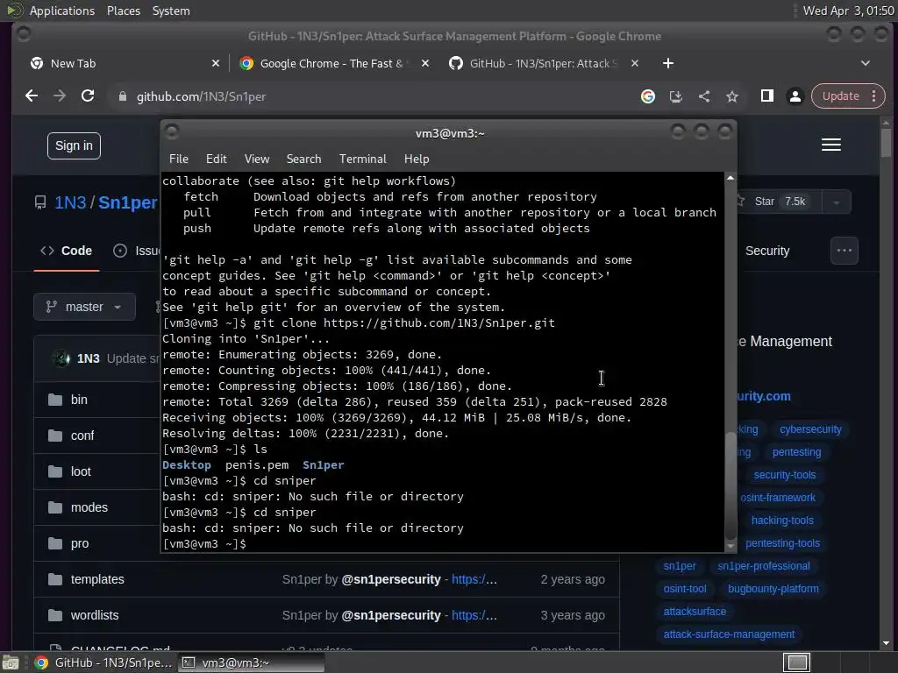Image resolution: width=898 pixels, height=673 pixels.
Task: Click the terminal scrollbar up arrow
Action: click(731, 179)
